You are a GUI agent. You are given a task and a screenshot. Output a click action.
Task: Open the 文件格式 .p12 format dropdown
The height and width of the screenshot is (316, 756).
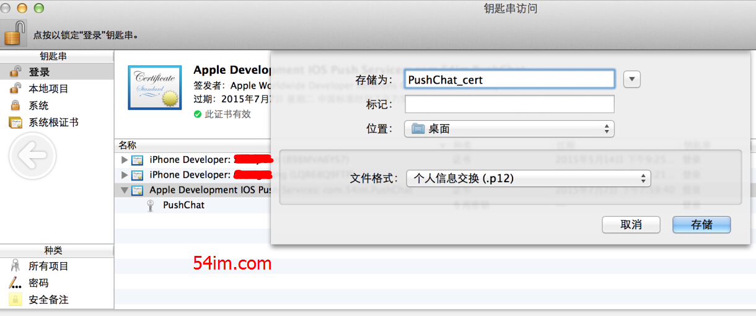click(529, 178)
